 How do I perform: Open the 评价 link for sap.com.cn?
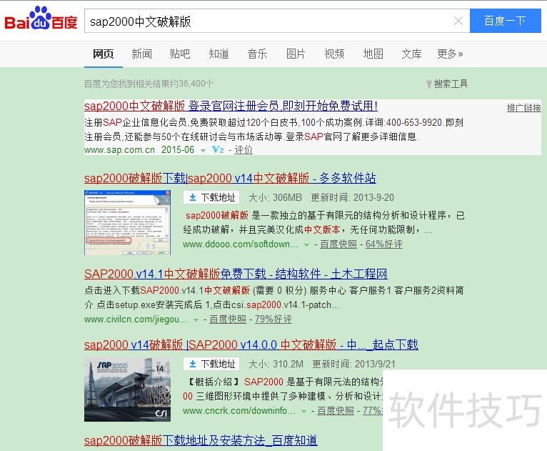tap(244, 150)
